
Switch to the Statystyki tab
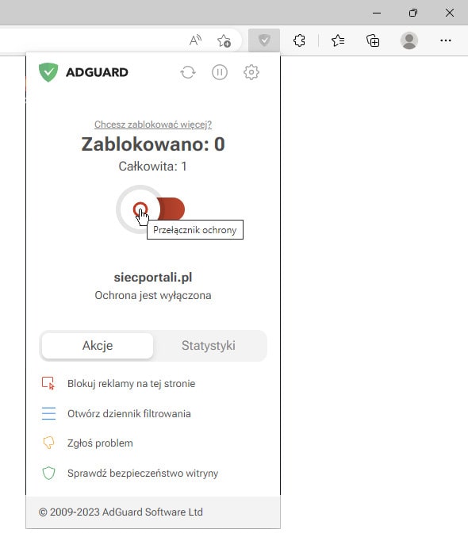click(209, 345)
